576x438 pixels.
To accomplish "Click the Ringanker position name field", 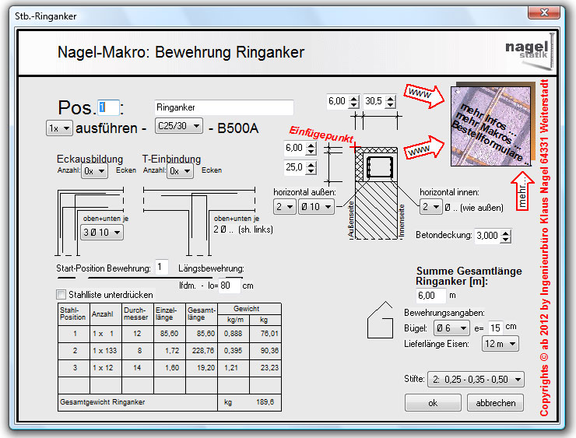I will [223, 107].
